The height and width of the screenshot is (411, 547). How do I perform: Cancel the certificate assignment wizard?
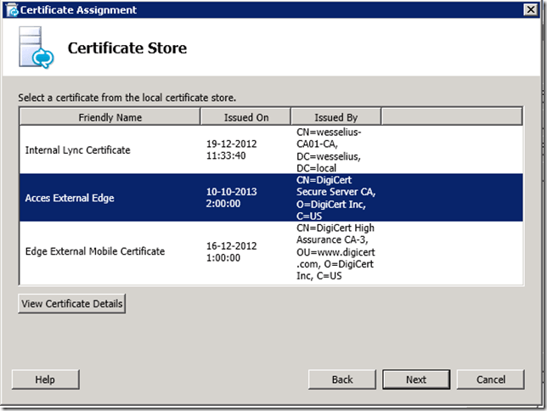[x=490, y=380]
